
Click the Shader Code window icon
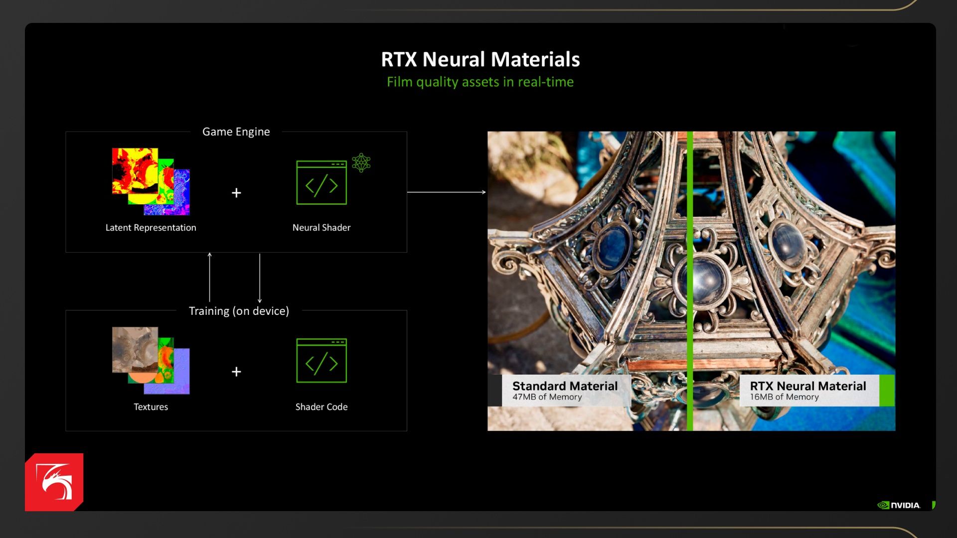(x=321, y=361)
